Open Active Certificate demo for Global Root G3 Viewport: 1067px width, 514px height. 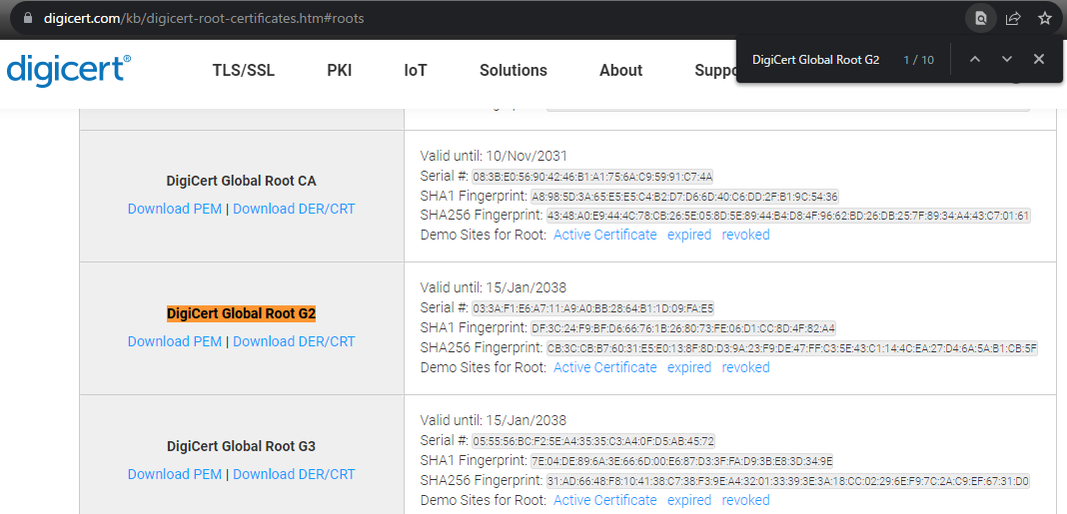tap(605, 500)
